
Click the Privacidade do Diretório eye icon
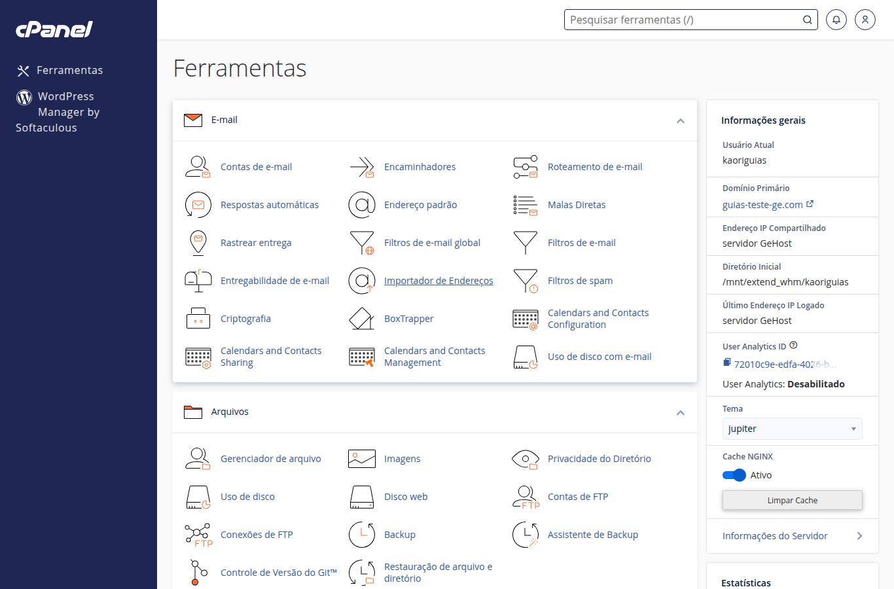[526, 459]
